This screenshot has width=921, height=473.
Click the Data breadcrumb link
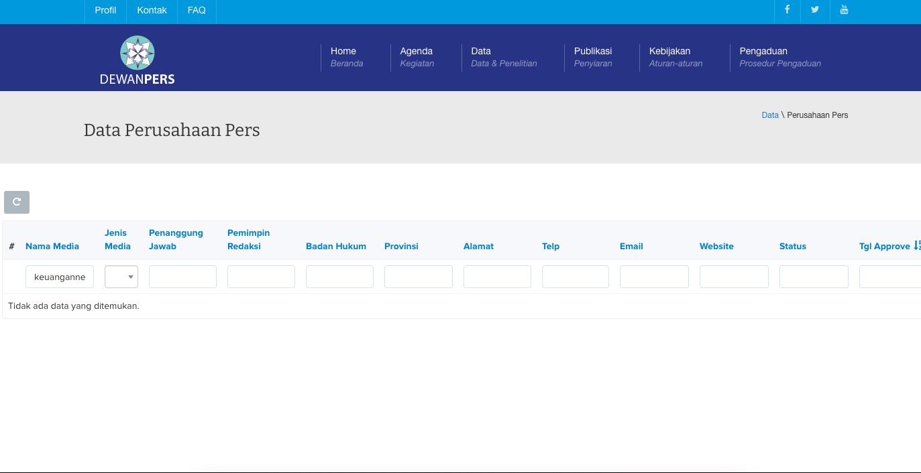point(770,115)
